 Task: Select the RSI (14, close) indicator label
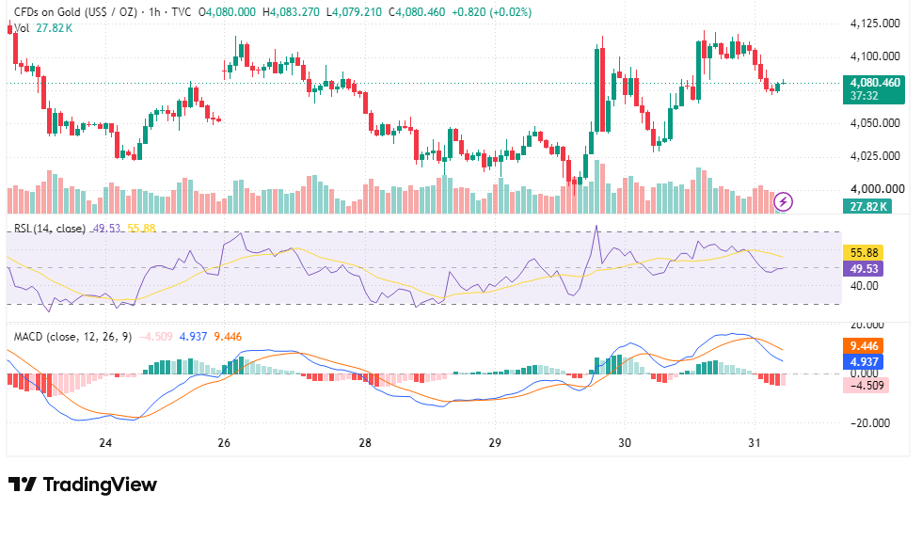(x=50, y=229)
